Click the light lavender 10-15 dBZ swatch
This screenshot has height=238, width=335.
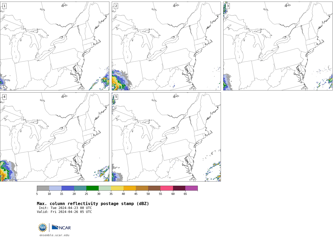coord(55,188)
